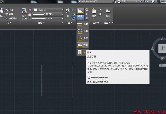The height and width of the screenshot is (114, 166).
Task: Open Properties panel dialog launcher arrow
Action: 62,23
